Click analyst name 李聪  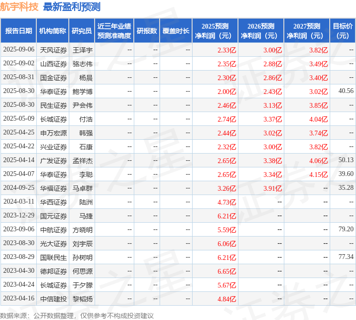click(86, 175)
